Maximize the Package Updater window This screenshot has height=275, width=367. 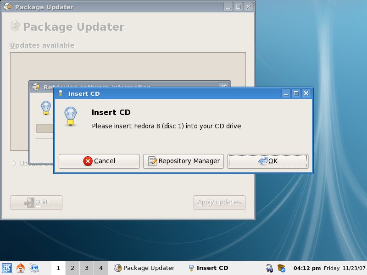click(238, 7)
